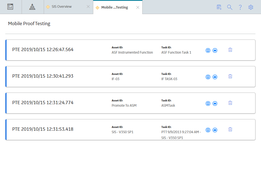Click cloud icon for ASF Function Task 1
The image size is (261, 181).
tap(215, 50)
